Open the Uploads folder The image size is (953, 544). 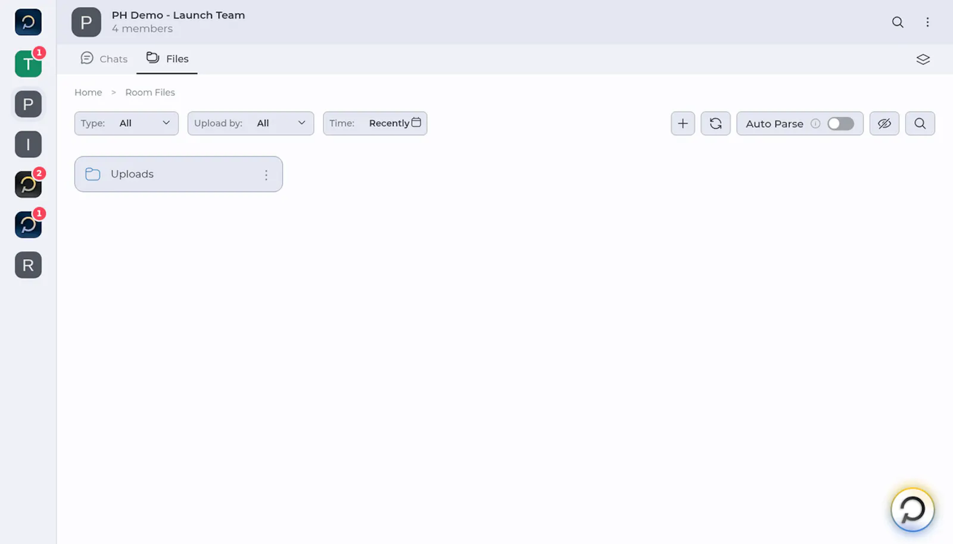[x=179, y=174]
